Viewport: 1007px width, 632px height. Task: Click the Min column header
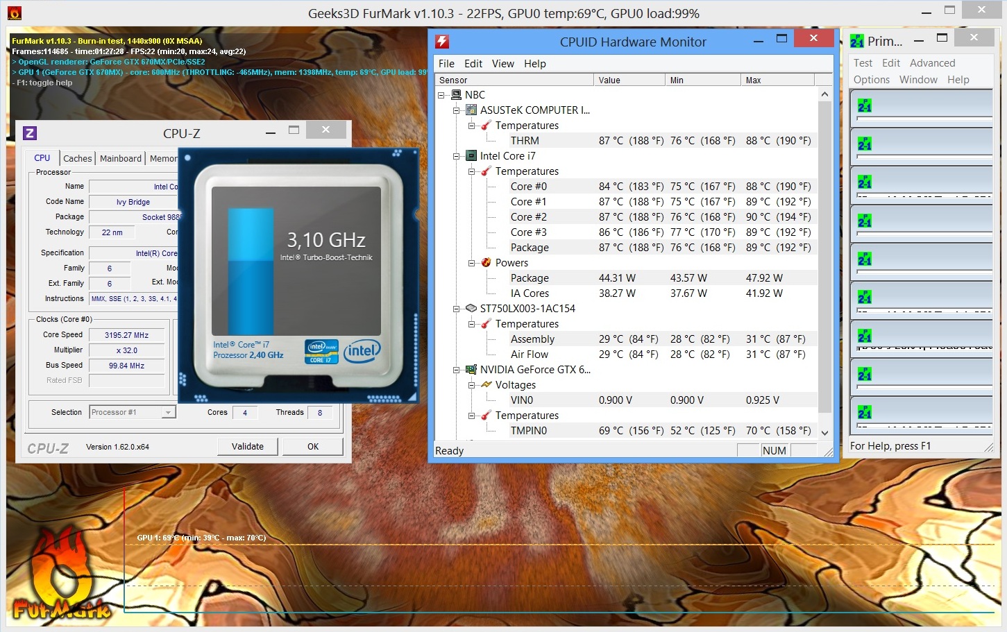(x=703, y=80)
